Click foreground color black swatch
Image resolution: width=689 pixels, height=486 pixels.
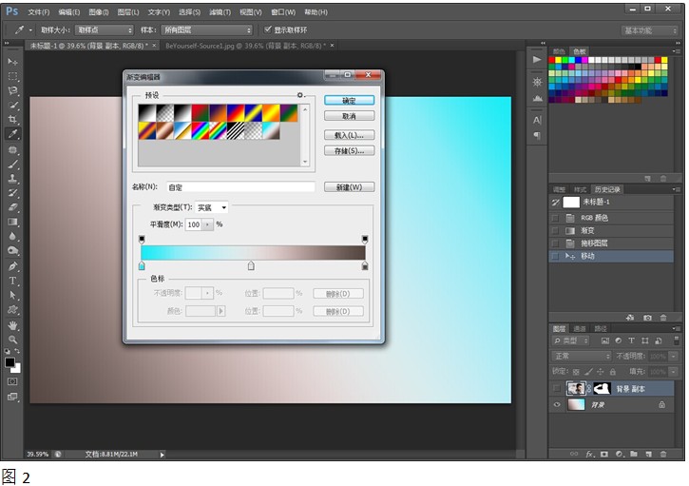(10, 362)
